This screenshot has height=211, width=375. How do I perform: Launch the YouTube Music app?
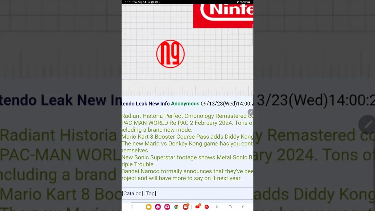pyautogui.click(x=207, y=207)
